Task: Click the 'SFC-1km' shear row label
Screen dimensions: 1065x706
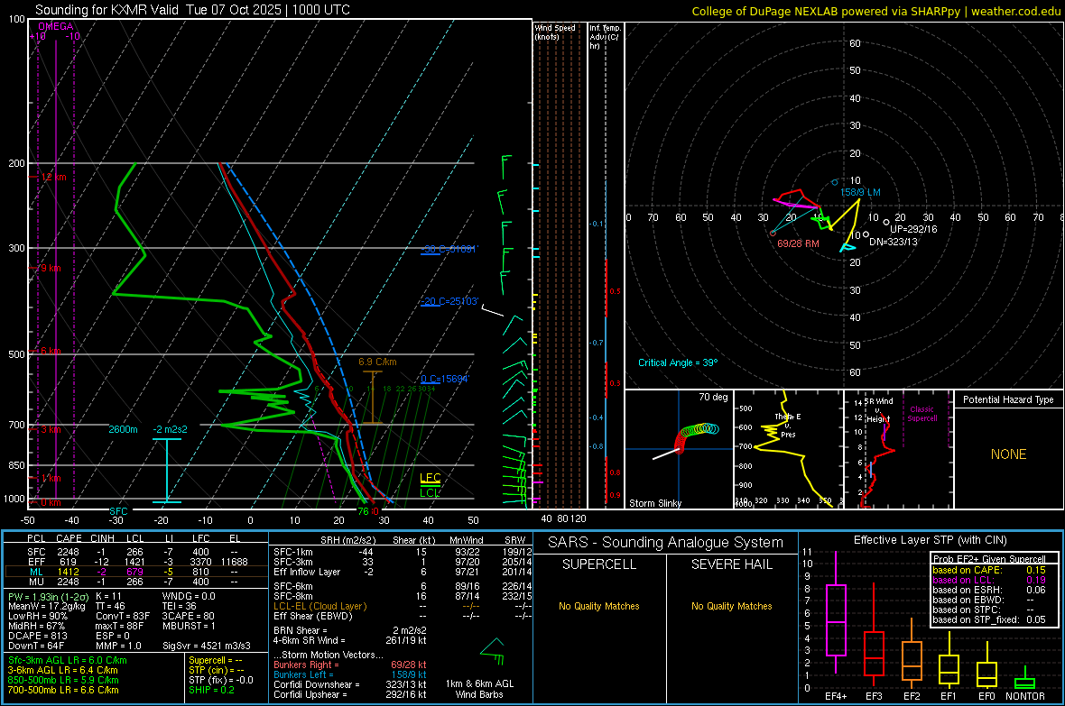Action: (292, 553)
